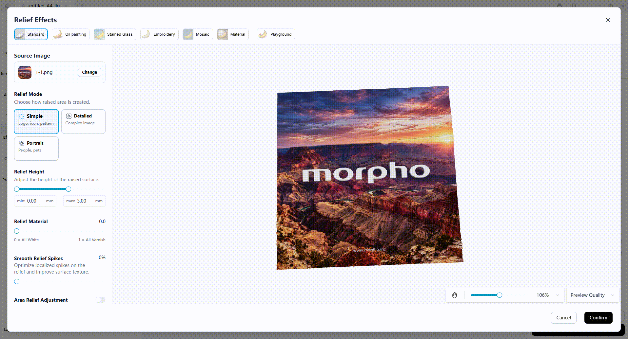Image resolution: width=628 pixels, height=339 pixels.
Task: Open the 106% zoom dropdown
Action: pos(548,295)
